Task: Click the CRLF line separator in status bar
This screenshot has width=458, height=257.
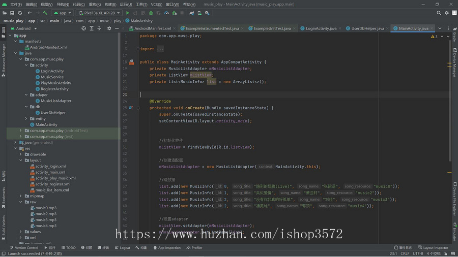Action: [405, 253]
